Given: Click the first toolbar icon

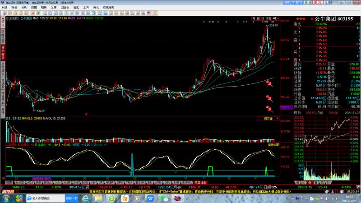Looking at the screenshot, I should tap(5, 13).
